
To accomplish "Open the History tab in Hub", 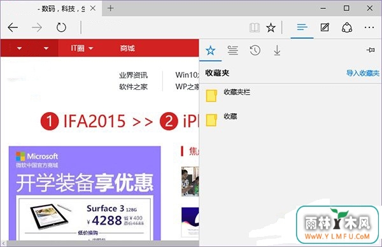I will [x=255, y=50].
